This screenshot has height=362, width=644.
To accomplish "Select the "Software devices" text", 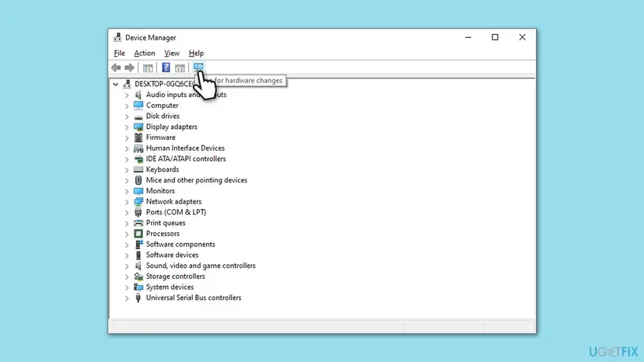I will click(x=172, y=255).
